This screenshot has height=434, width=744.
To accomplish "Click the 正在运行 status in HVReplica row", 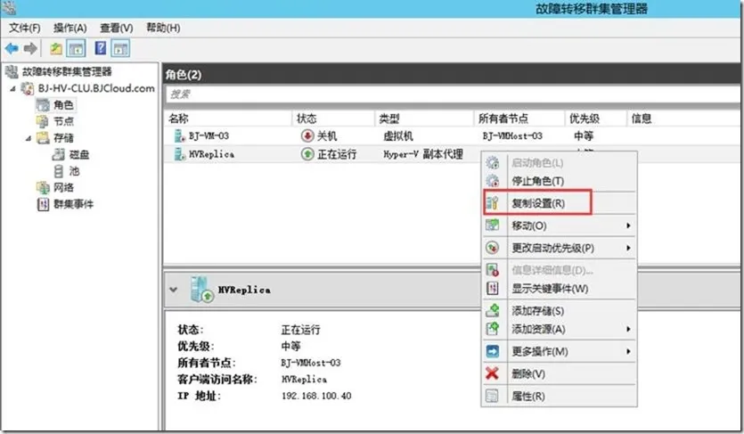I will (x=337, y=154).
